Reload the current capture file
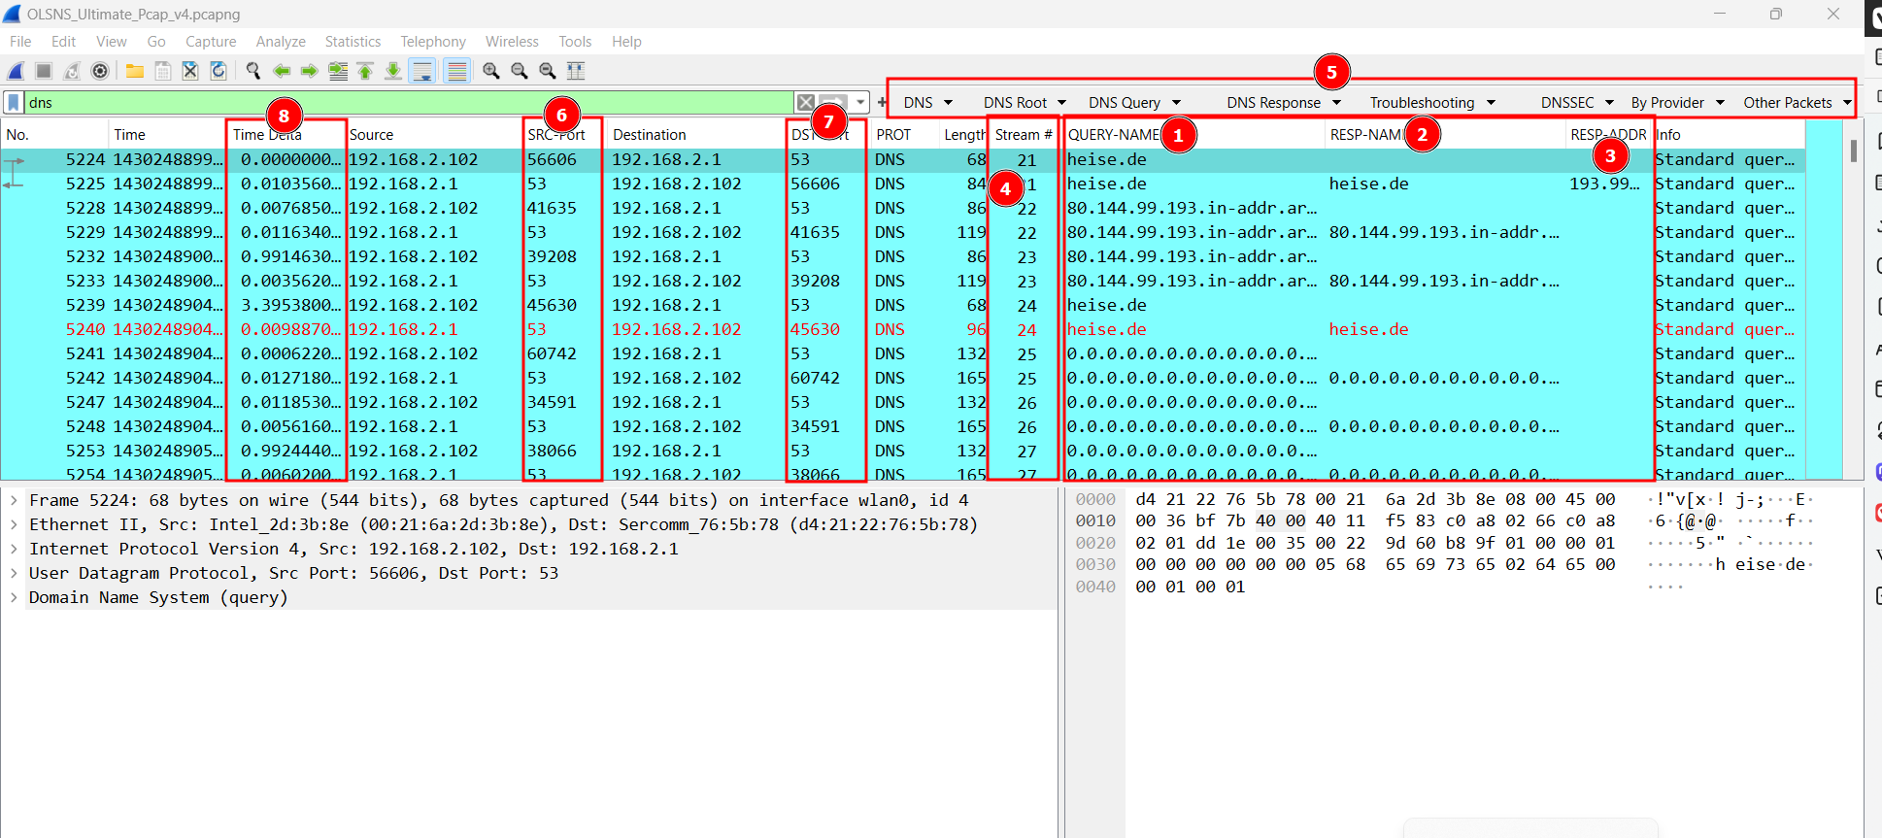Image resolution: width=1882 pixels, height=838 pixels. tap(218, 71)
